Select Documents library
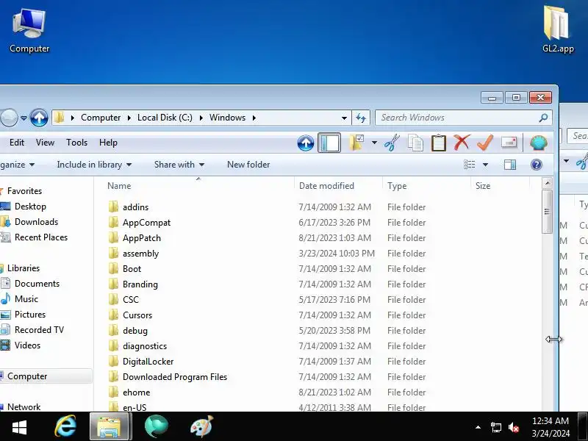Viewport: 588px width, 441px height. tap(37, 284)
